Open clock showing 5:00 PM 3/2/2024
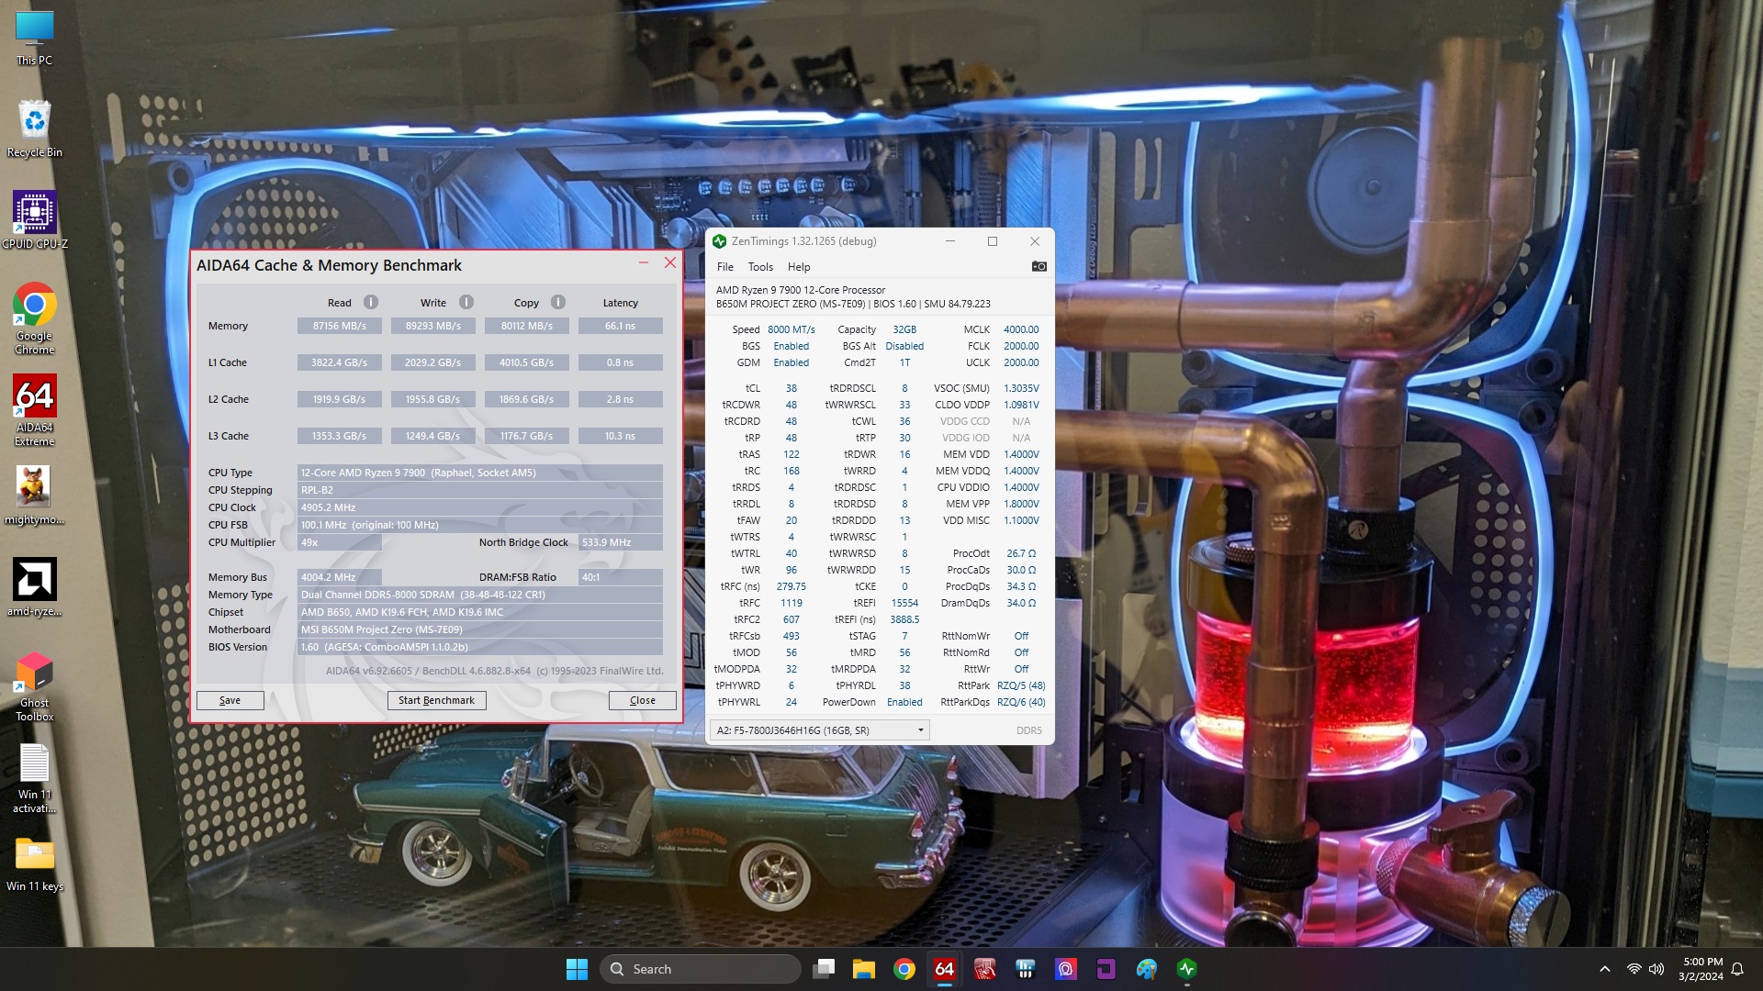The width and height of the screenshot is (1763, 991). [x=1701, y=969]
